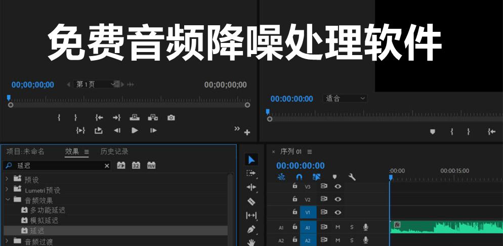Toggle sync lock on V1 track
503x246 pixels.
tap(324, 212)
